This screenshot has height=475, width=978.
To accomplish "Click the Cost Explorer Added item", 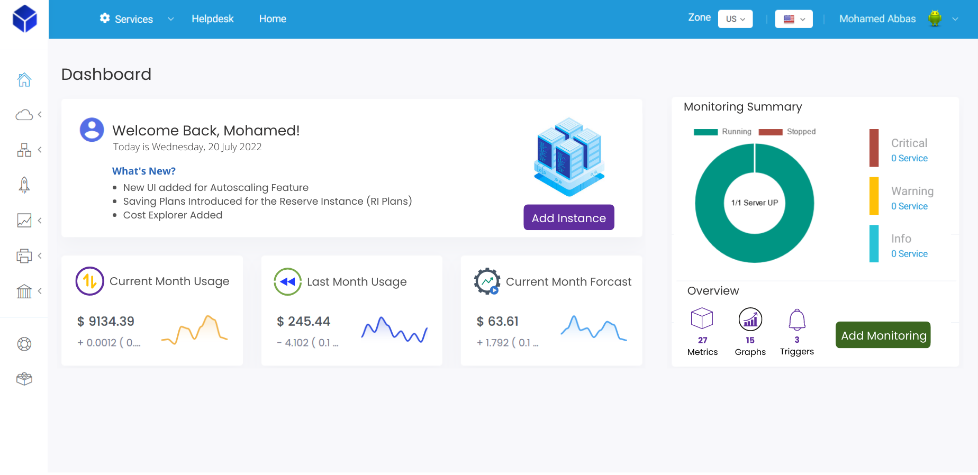I will 173,215.
